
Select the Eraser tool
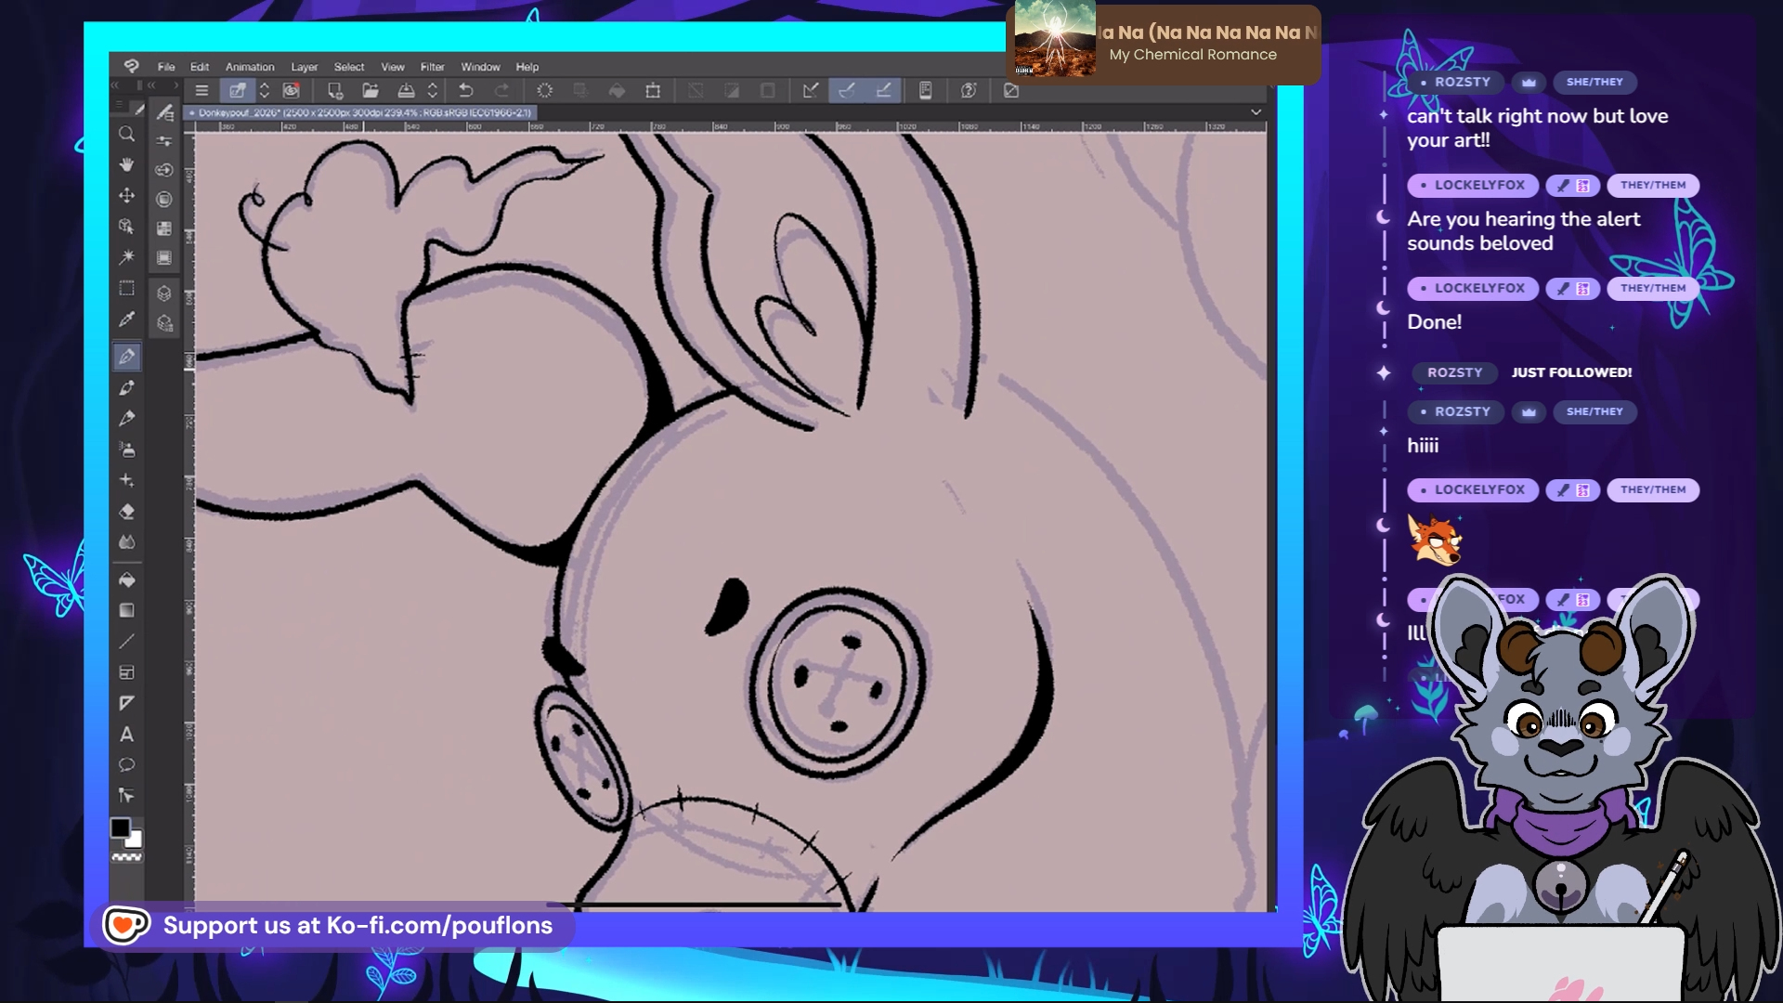[x=126, y=512]
